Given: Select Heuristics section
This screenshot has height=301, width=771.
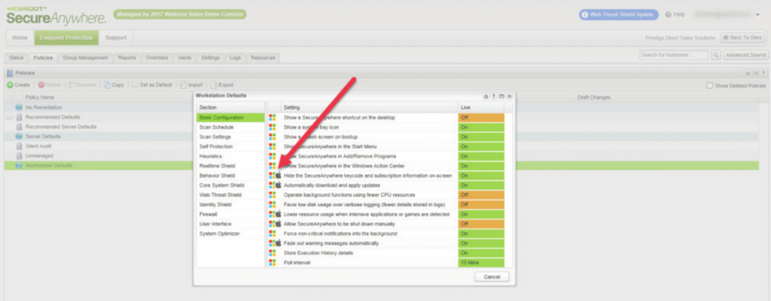Looking at the screenshot, I should (230, 157).
